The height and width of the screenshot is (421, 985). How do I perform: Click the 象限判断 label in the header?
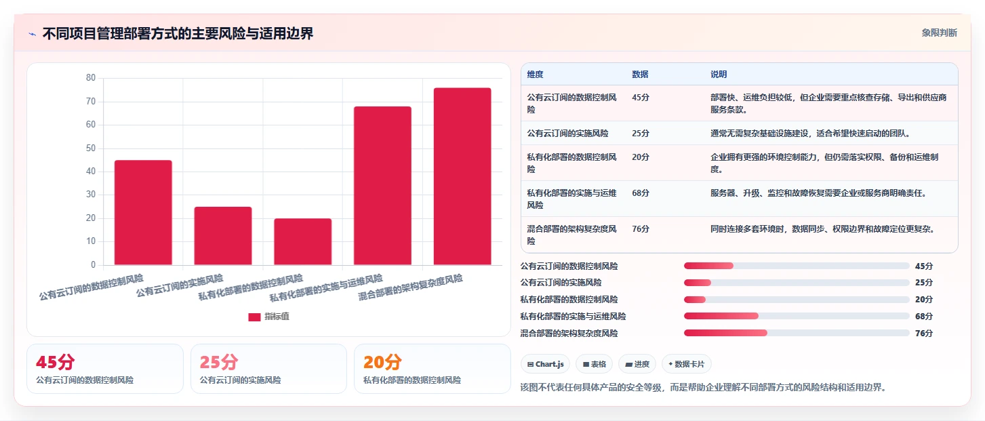click(939, 33)
